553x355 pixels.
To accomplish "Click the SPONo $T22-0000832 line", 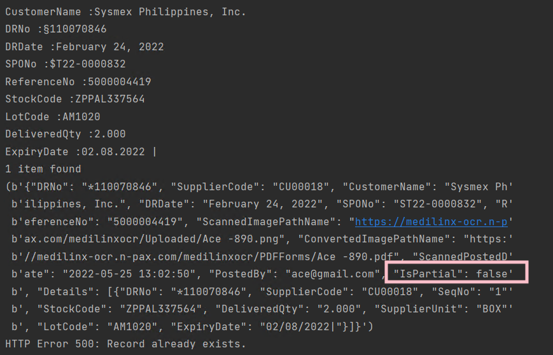I will click(66, 64).
